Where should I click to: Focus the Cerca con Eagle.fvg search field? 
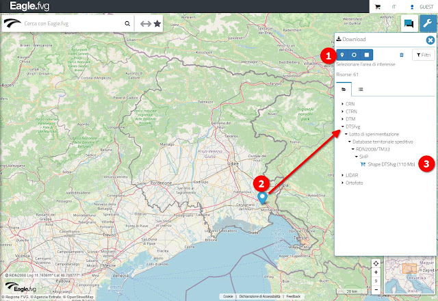tap(73, 24)
